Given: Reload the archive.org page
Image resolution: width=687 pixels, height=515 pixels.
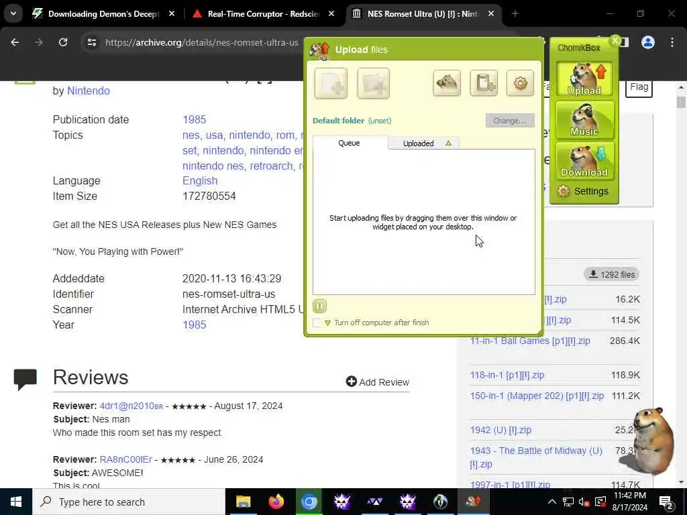Looking at the screenshot, I should click(x=63, y=42).
